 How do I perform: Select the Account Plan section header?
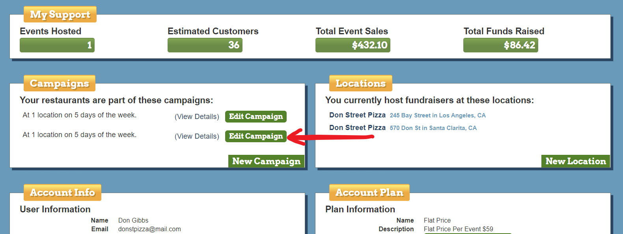[369, 193]
